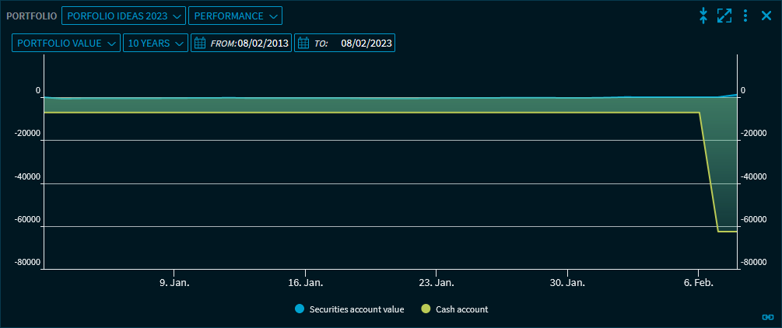Toggle Cash account series in legend
Viewport: 782px width, 328px height.
pos(455,309)
